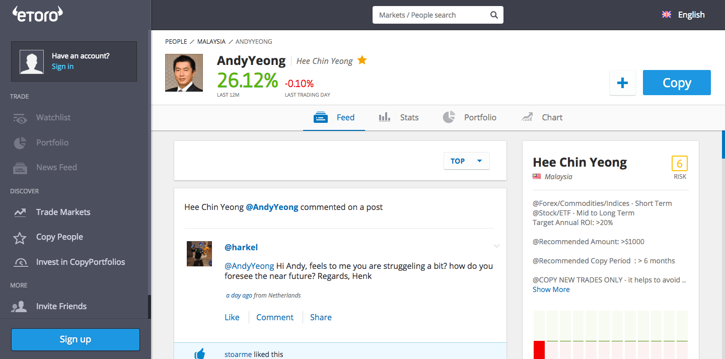The height and width of the screenshot is (359, 725).
Task: Open the Portfolio tab on the profile
Action: [470, 117]
